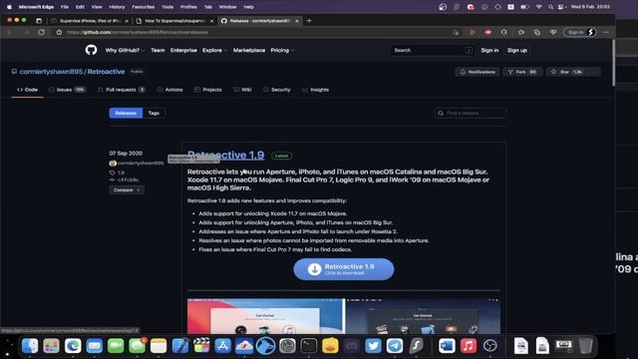
Task: Select the Code repository tab
Action: (27, 90)
